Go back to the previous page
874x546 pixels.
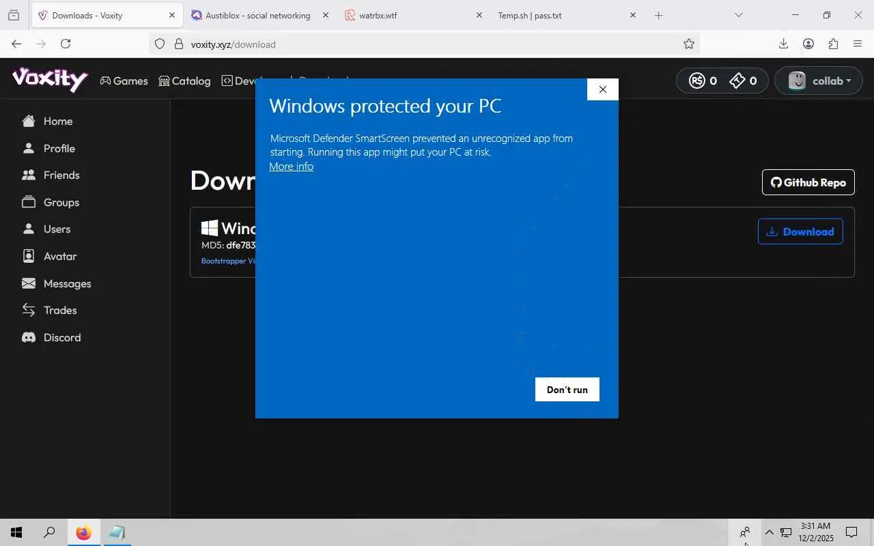click(x=16, y=44)
